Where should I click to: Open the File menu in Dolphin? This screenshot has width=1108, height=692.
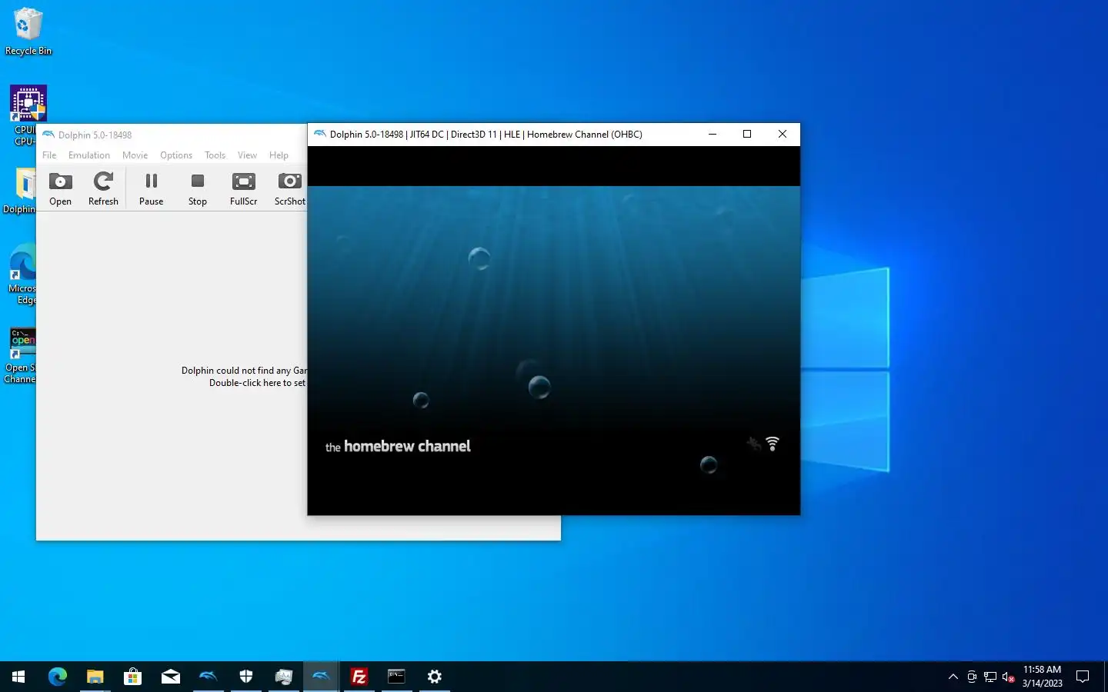click(x=49, y=155)
